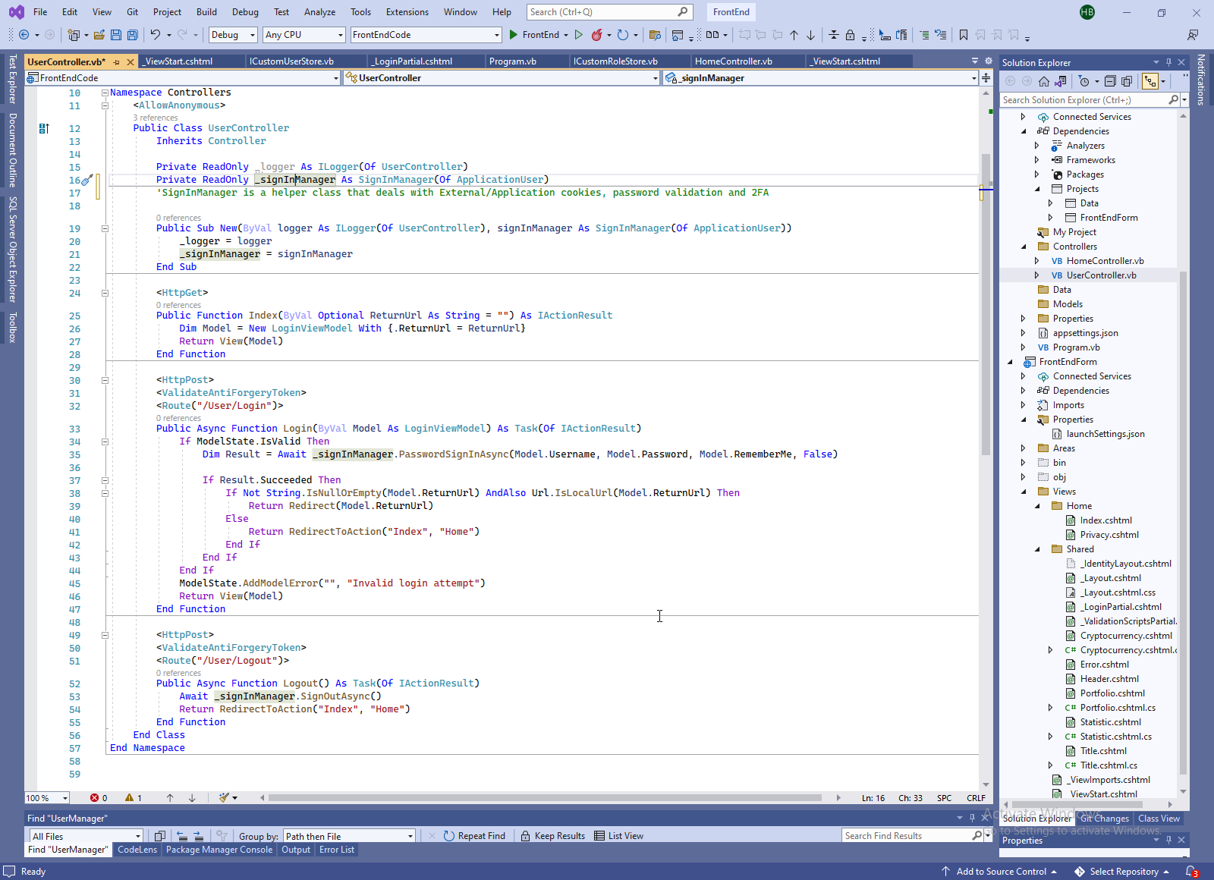
Task: Toggle List View in Find results
Action: coord(618,836)
